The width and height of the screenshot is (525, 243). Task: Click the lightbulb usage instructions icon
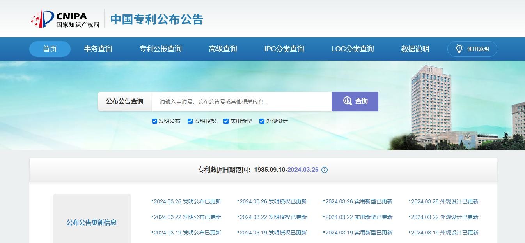pyautogui.click(x=459, y=49)
